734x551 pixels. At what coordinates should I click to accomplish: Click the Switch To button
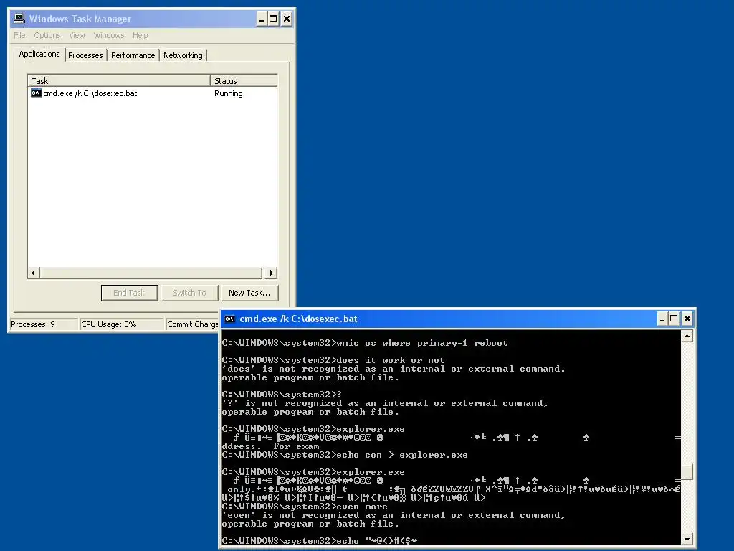coord(189,293)
